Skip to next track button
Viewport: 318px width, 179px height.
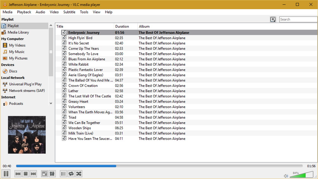pyautogui.click(x=33, y=174)
